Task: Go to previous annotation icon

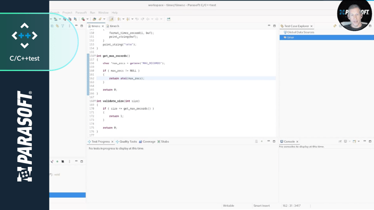Action: pos(128,19)
